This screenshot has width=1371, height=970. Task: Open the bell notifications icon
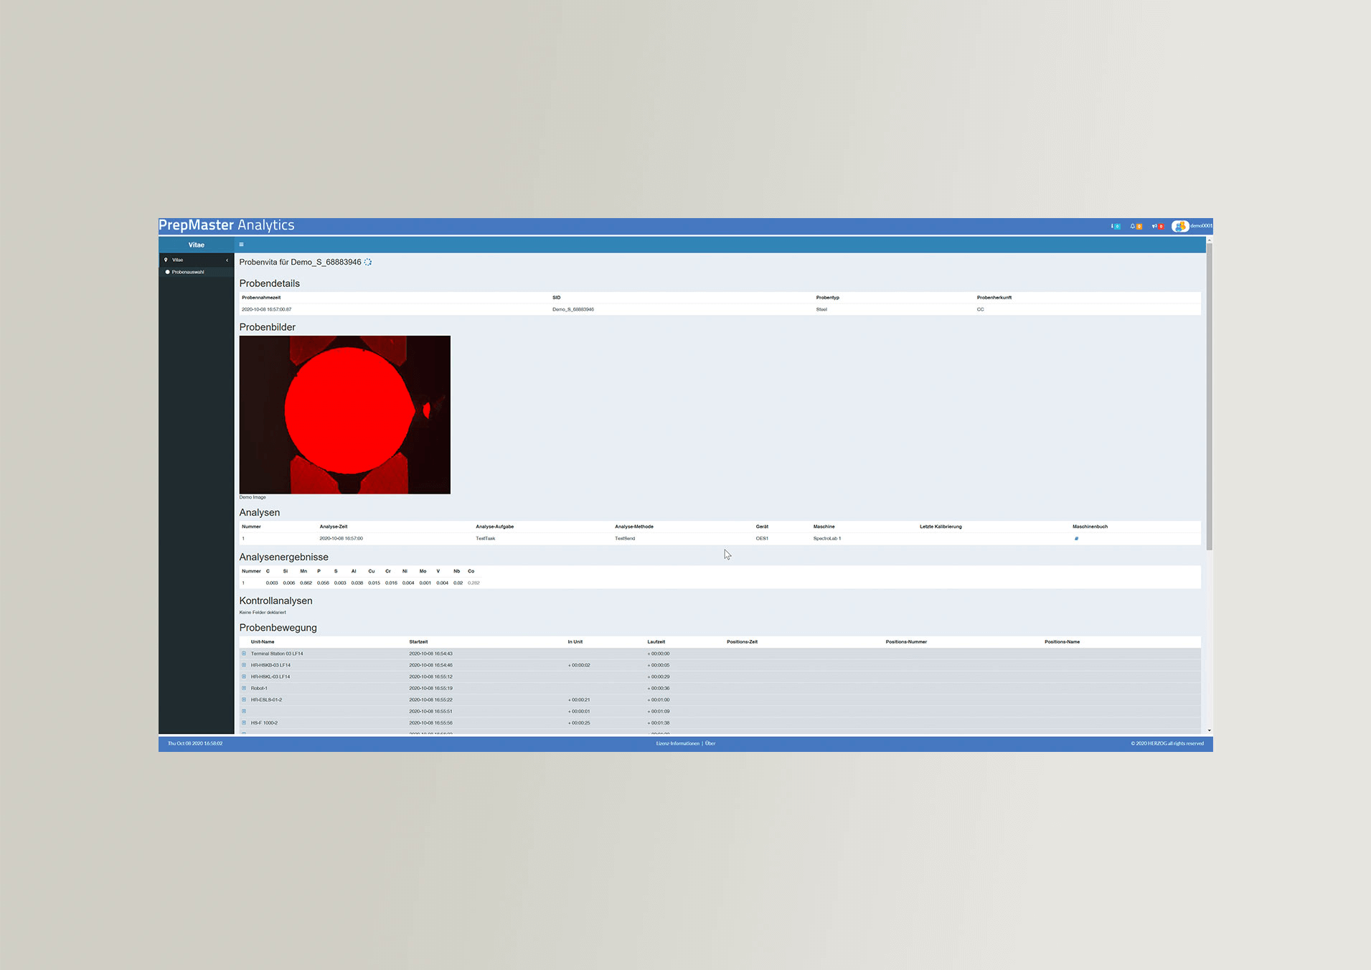click(1136, 226)
